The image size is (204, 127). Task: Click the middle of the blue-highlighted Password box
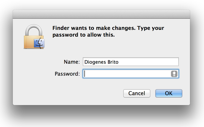tap(131, 74)
